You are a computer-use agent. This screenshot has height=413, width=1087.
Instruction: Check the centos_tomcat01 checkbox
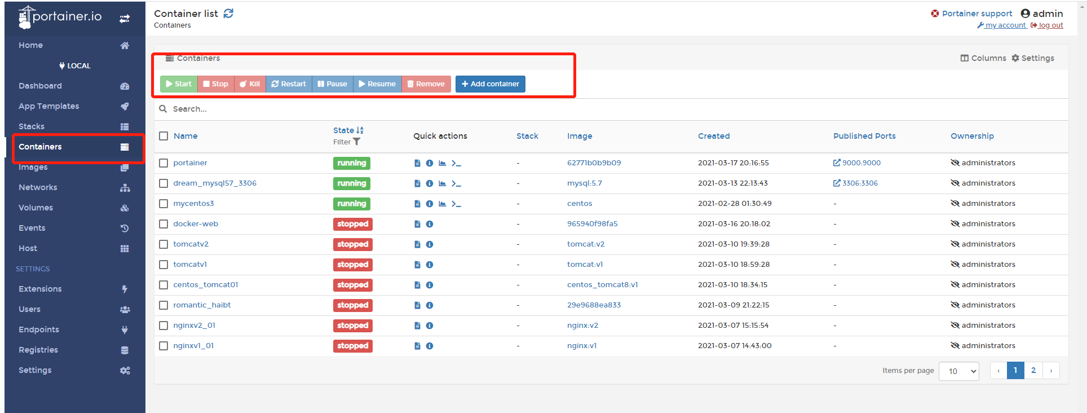(164, 285)
